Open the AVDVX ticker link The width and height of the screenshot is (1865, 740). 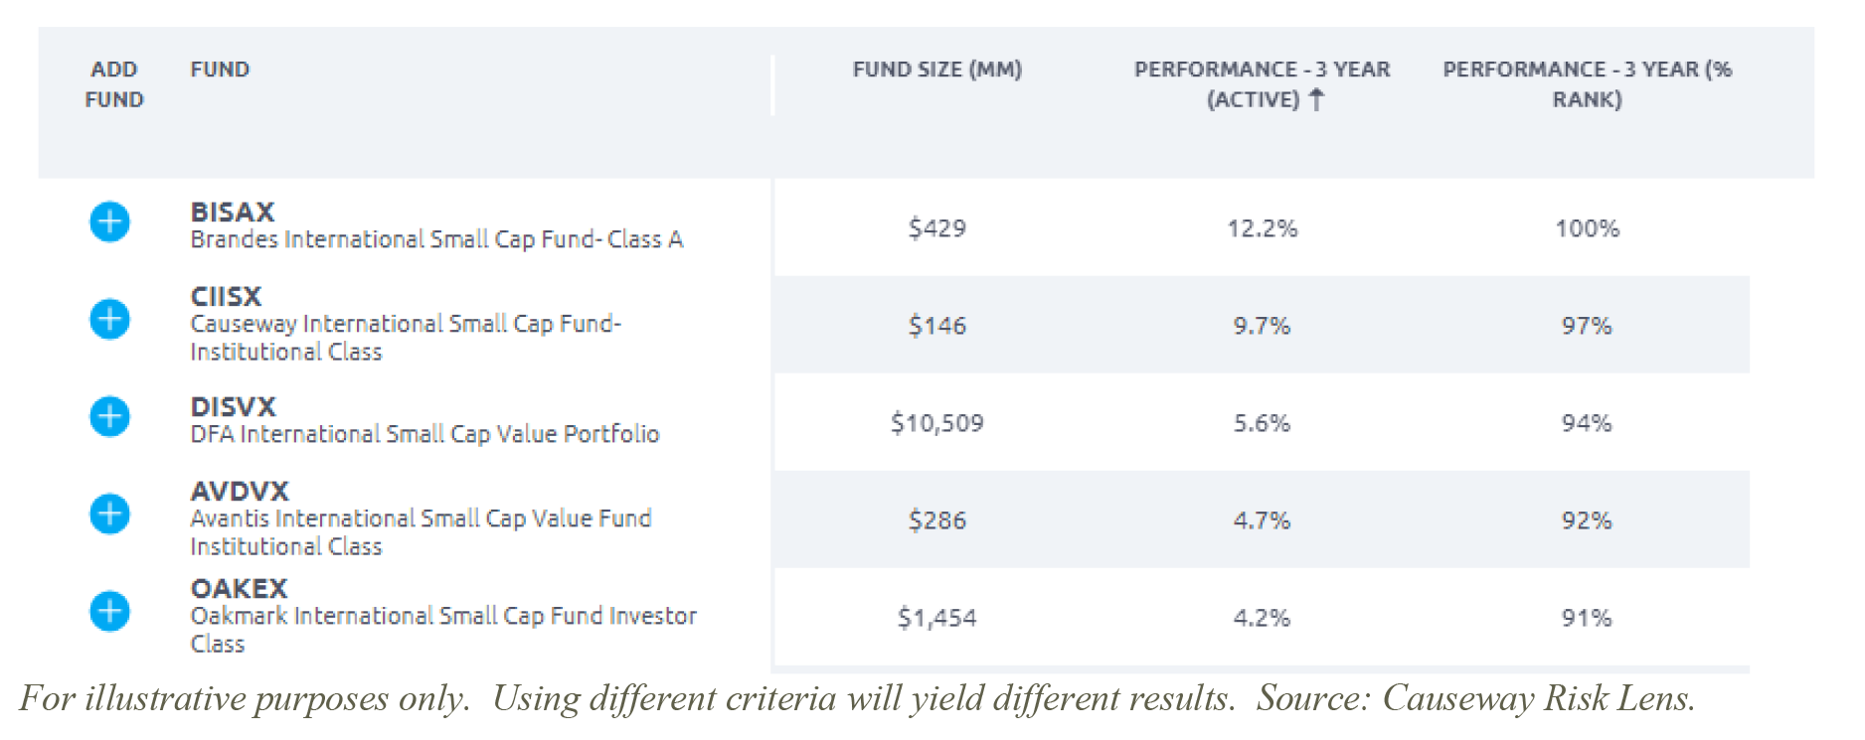[240, 491]
